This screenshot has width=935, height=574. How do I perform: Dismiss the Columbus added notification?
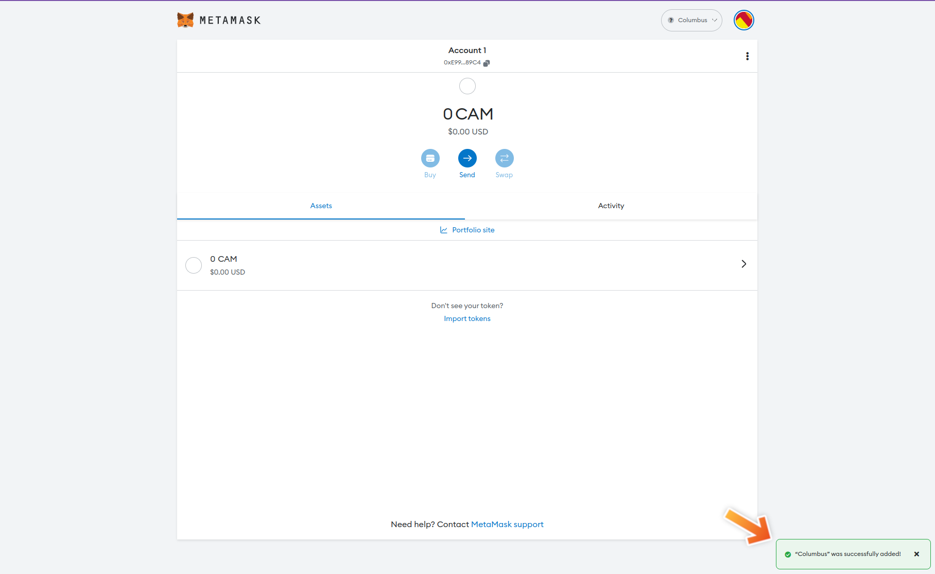(916, 554)
